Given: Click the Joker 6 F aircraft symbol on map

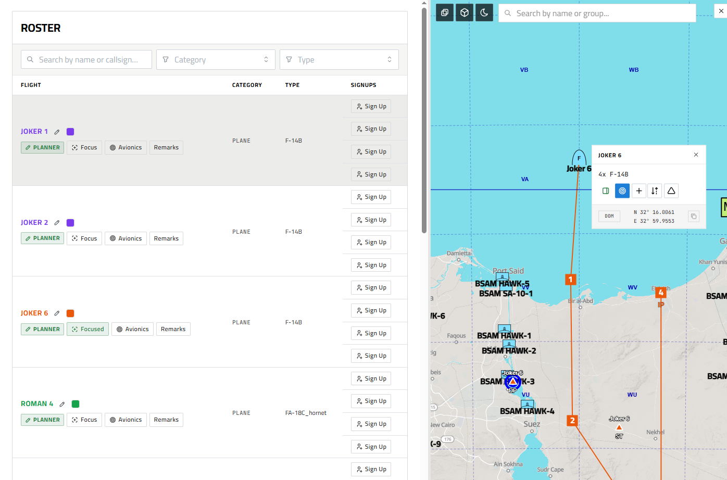Looking at the screenshot, I should [x=579, y=157].
